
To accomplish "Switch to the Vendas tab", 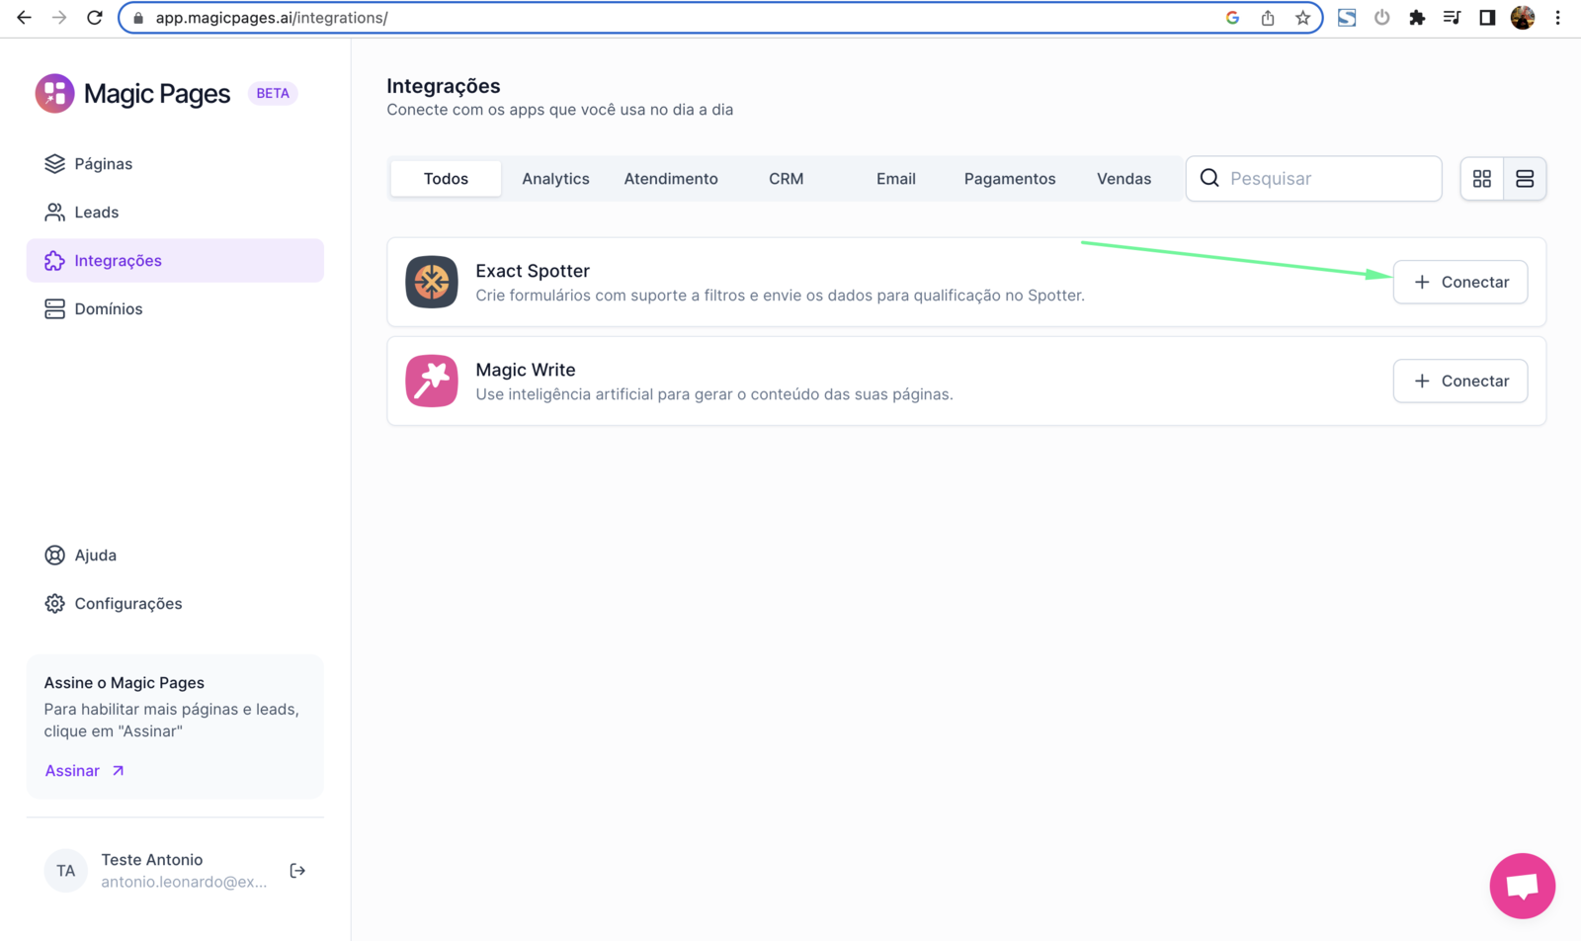I will (1123, 179).
